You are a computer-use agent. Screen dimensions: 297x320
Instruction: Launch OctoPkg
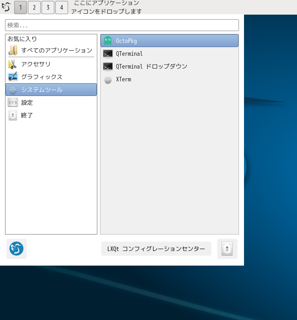170,41
